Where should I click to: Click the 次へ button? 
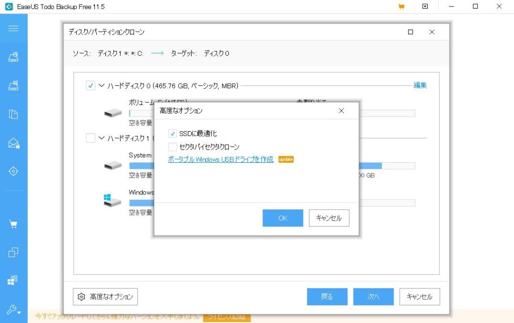(x=373, y=297)
